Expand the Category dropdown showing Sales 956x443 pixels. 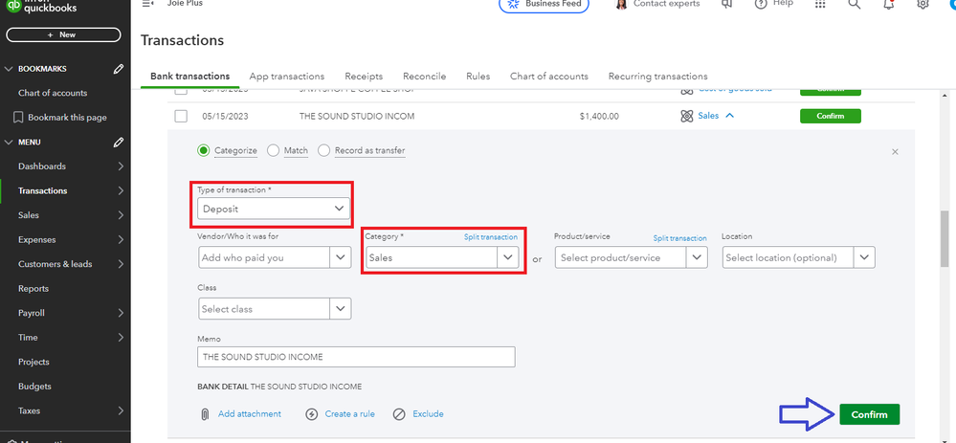tap(508, 257)
